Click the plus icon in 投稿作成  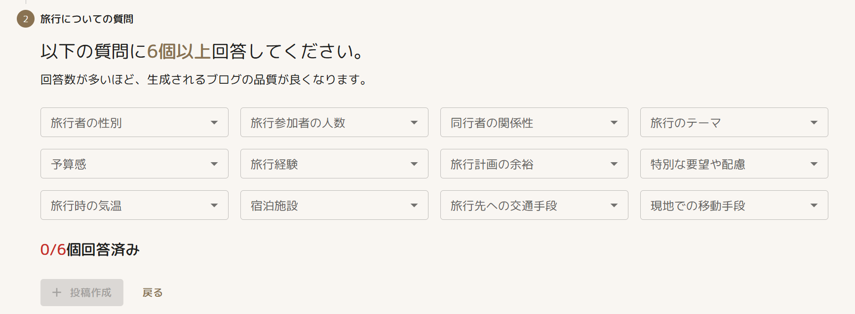pos(57,293)
